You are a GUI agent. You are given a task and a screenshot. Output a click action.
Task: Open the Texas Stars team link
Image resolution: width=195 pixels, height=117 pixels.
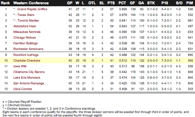(26, 15)
